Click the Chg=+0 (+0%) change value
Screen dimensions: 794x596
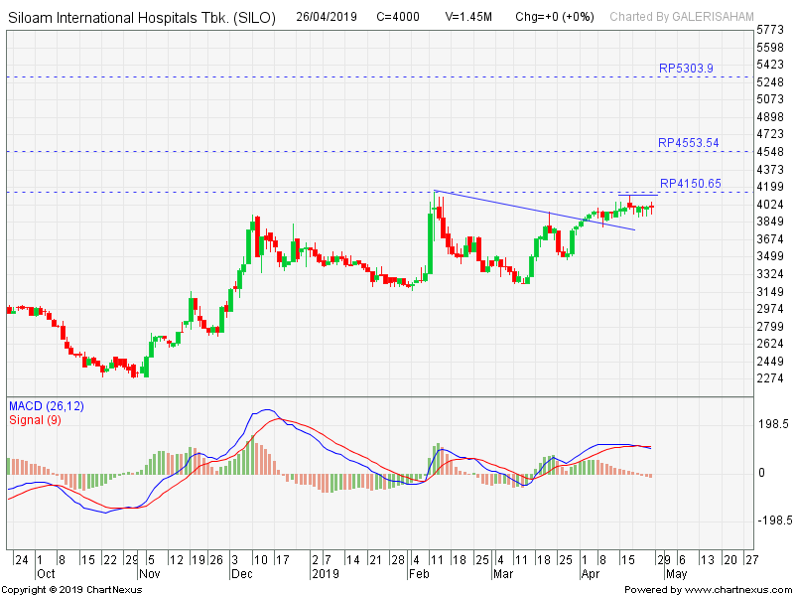tap(556, 17)
